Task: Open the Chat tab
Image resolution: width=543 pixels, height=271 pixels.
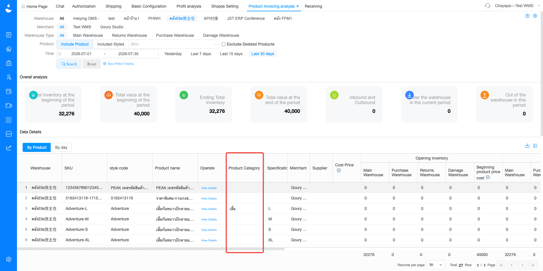Action: coord(60,6)
